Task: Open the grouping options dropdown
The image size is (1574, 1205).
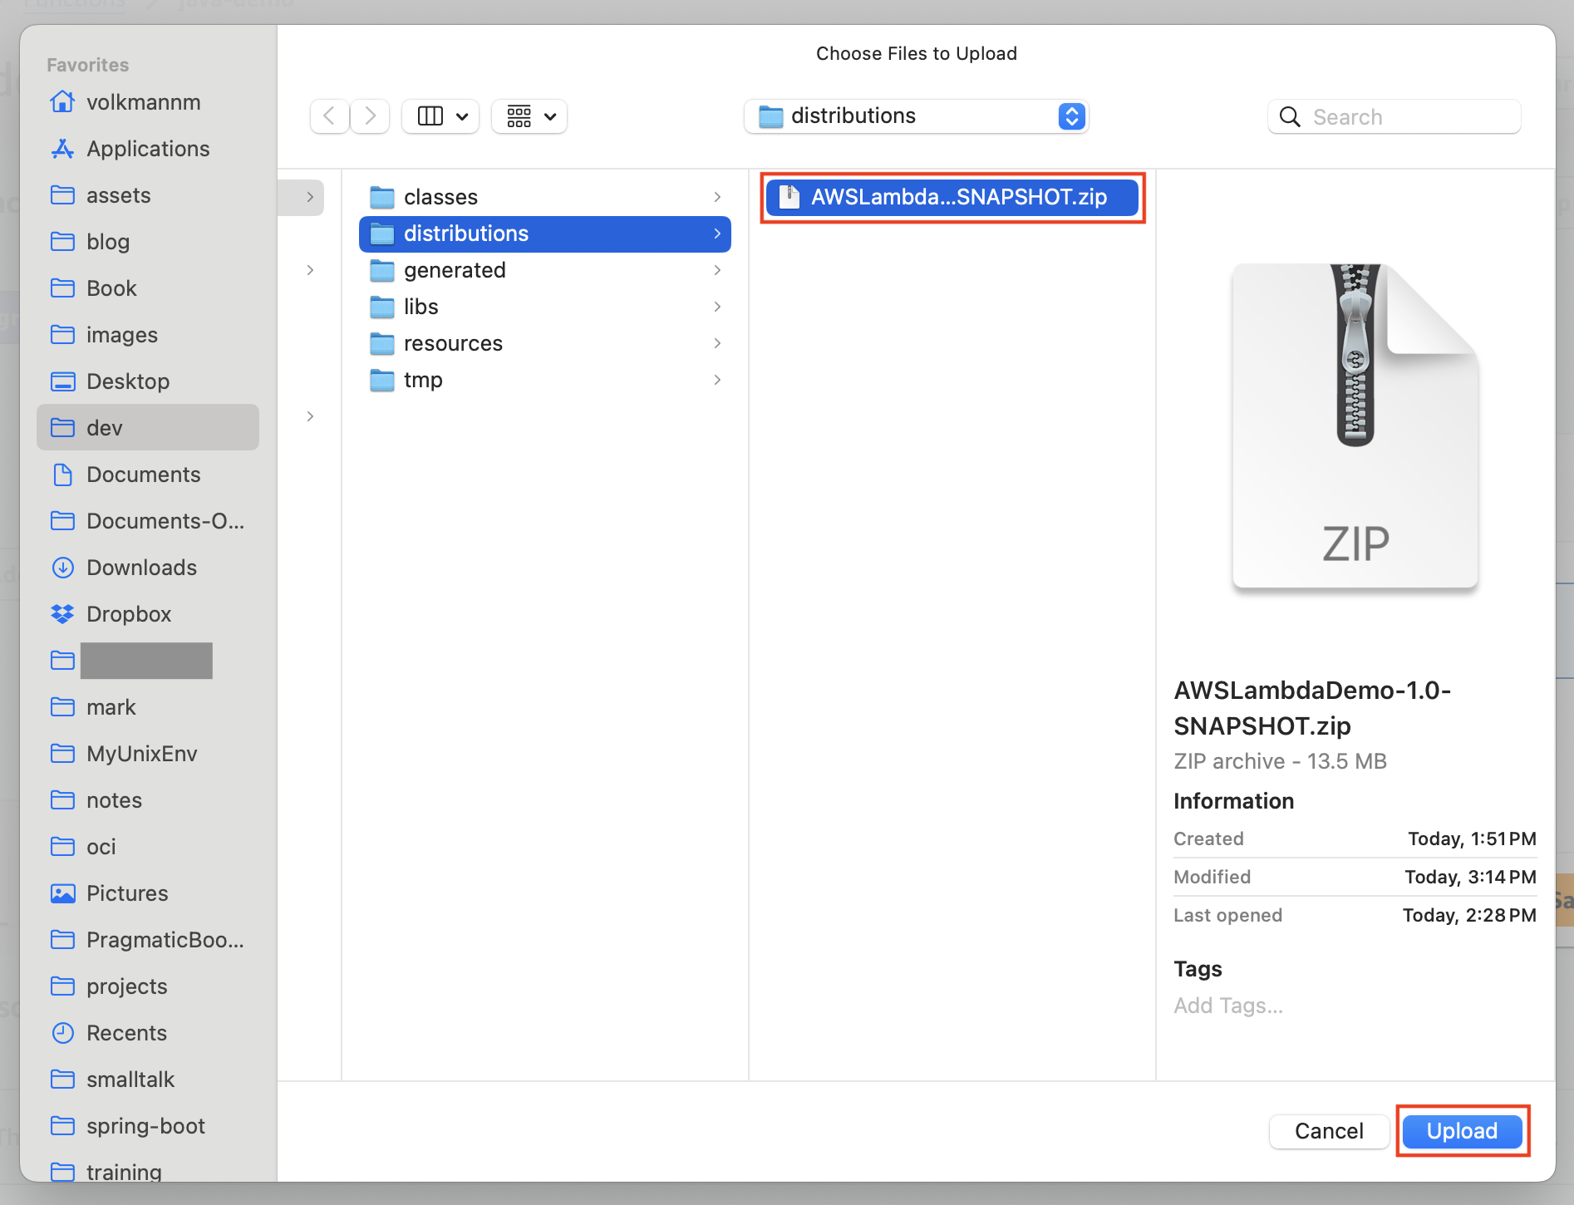Action: (529, 116)
